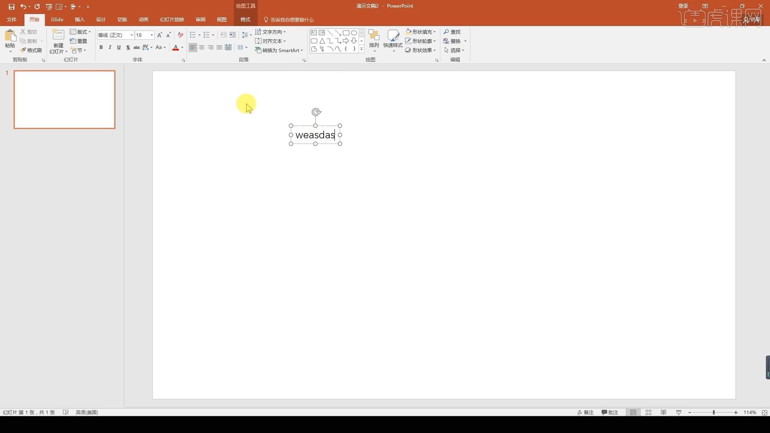The height and width of the screenshot is (433, 770).
Task: Click the Save icon in quick access toolbar
Action: pyautogui.click(x=11, y=6)
